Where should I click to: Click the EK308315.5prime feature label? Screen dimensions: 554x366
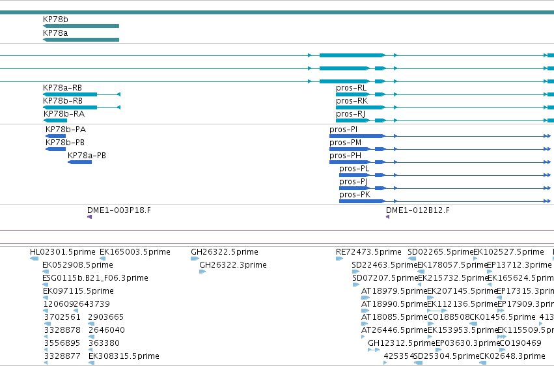(x=124, y=356)
